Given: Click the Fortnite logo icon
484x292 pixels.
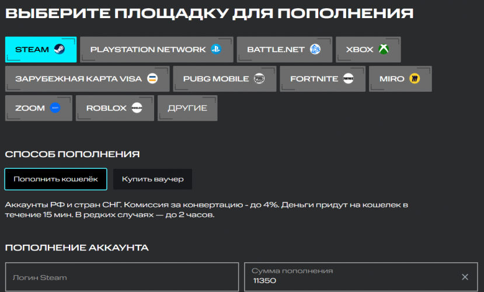Looking at the screenshot, I should pyautogui.click(x=349, y=79).
